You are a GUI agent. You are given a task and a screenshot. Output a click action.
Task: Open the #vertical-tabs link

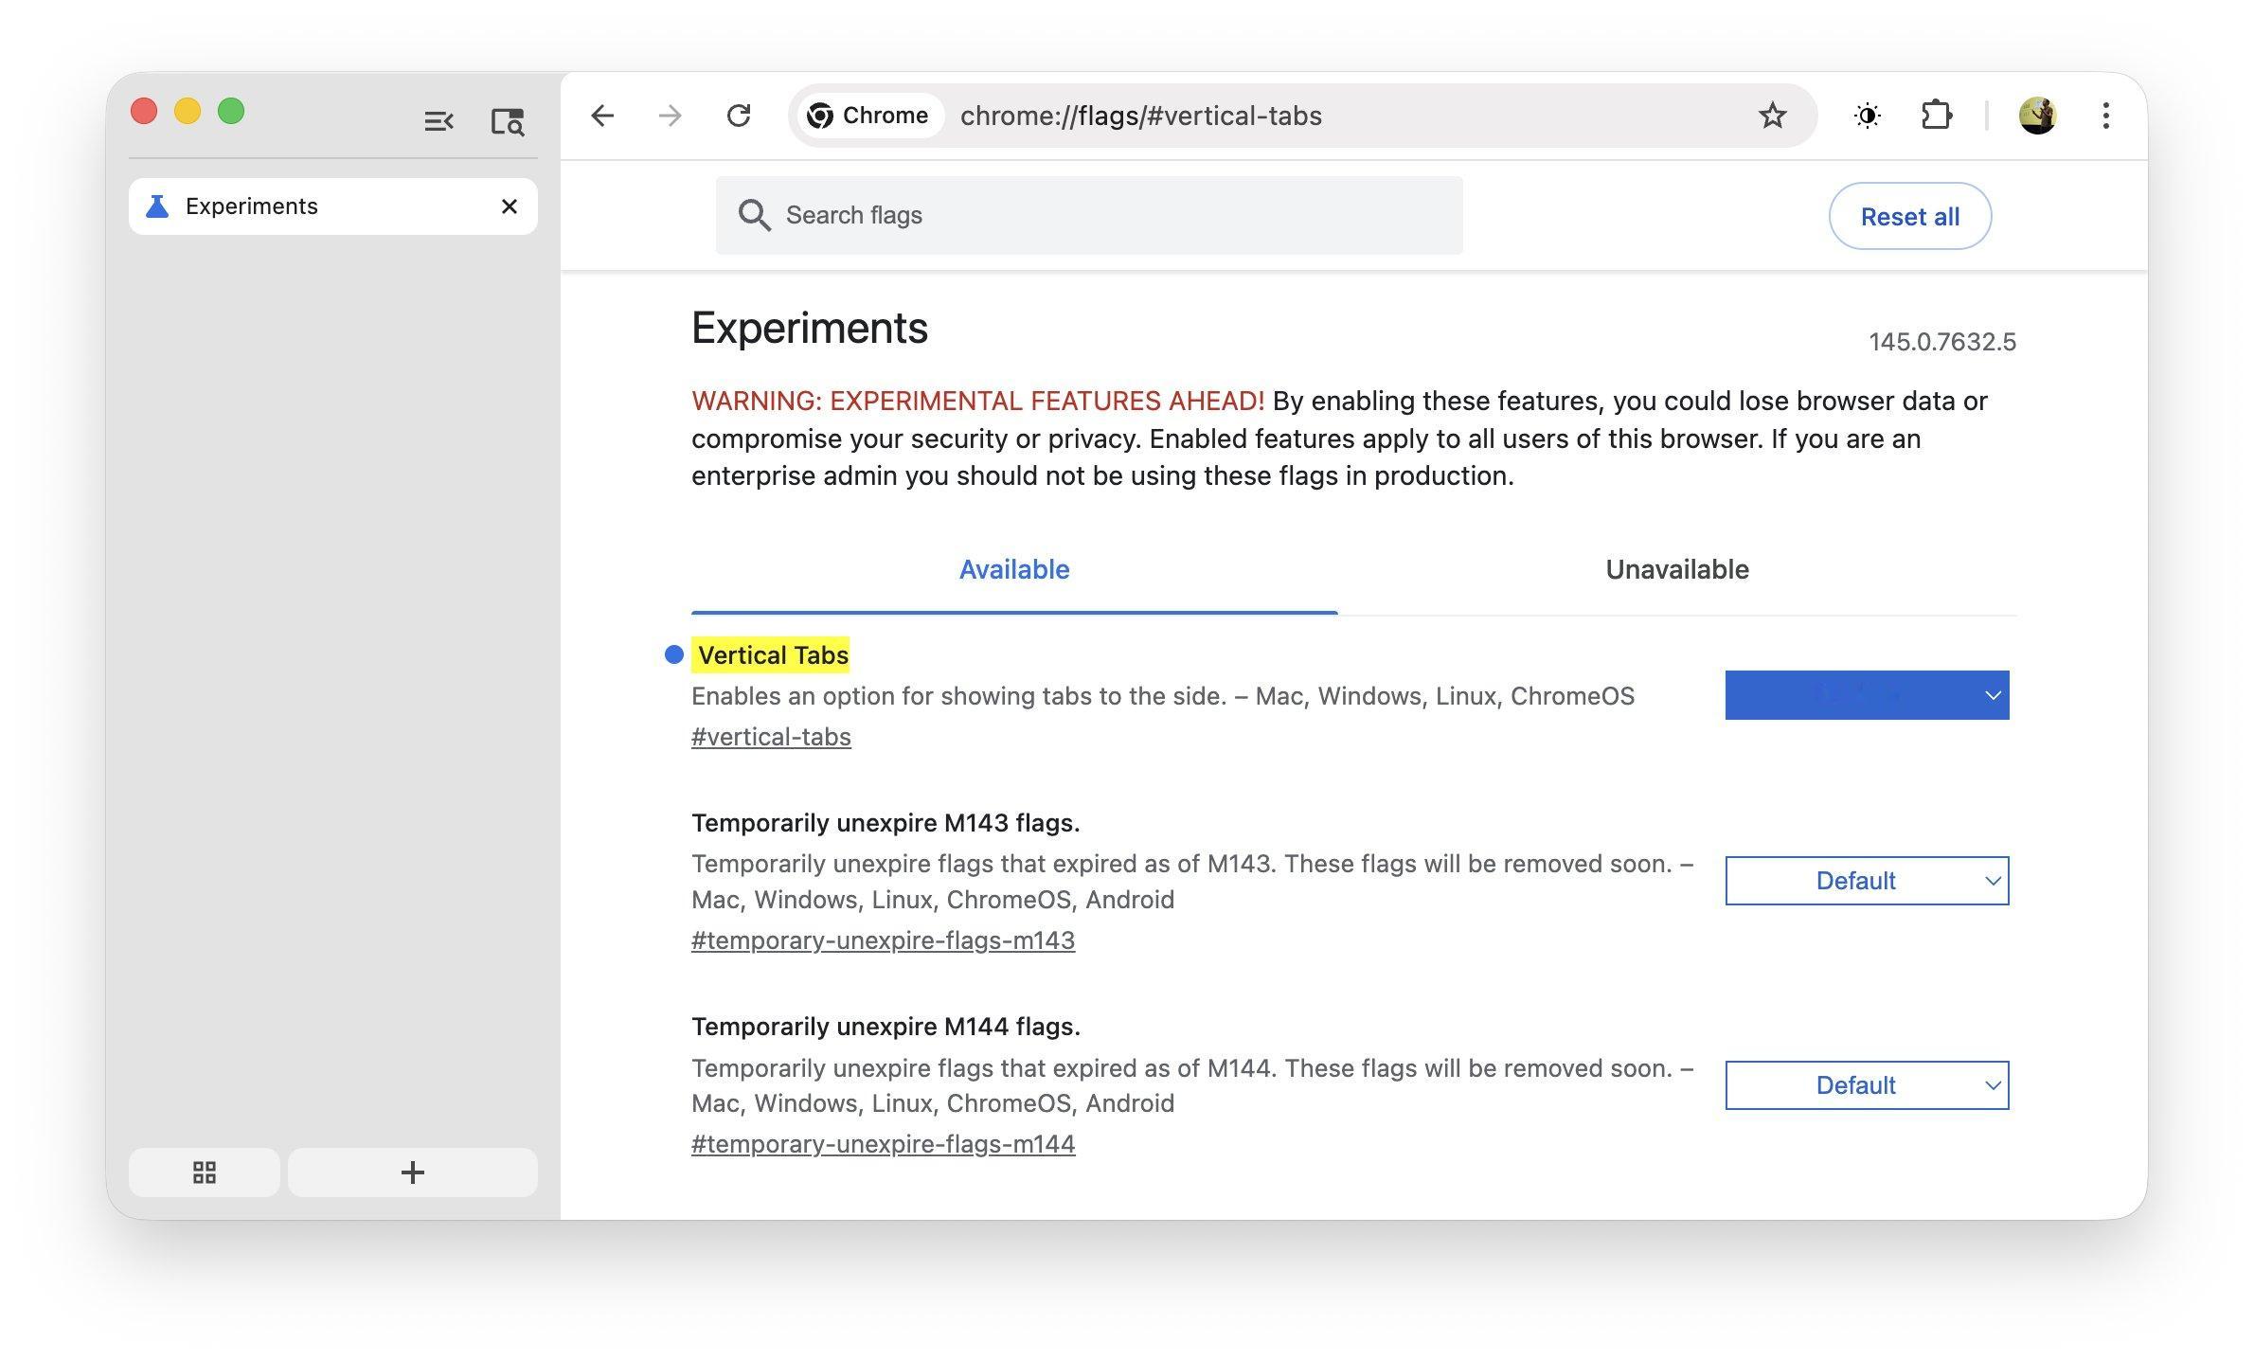(771, 736)
